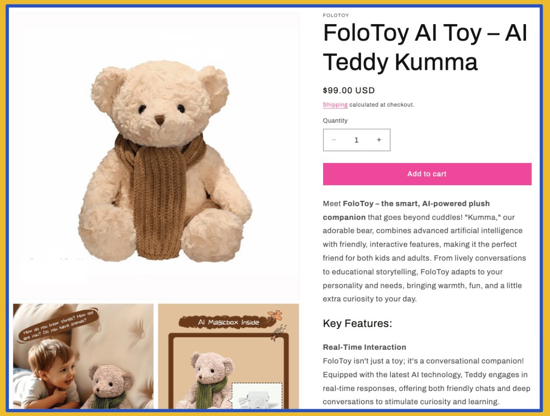
Task: Open the Shipping policy link
Action: point(335,105)
